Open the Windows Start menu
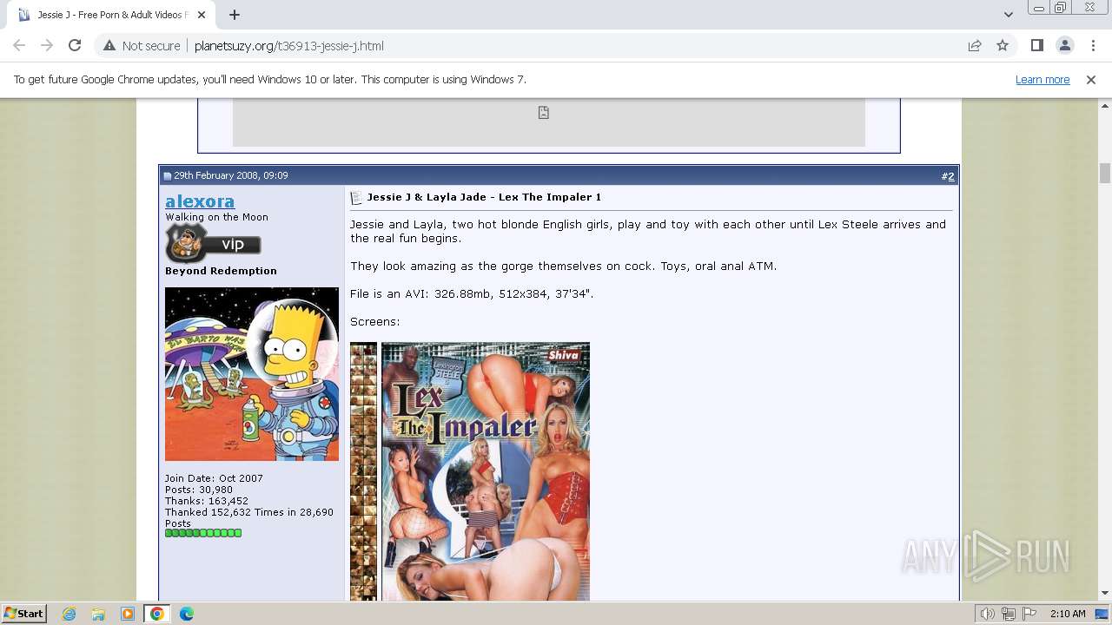Screen dimensions: 1112x625 pyautogui.click(x=24, y=614)
